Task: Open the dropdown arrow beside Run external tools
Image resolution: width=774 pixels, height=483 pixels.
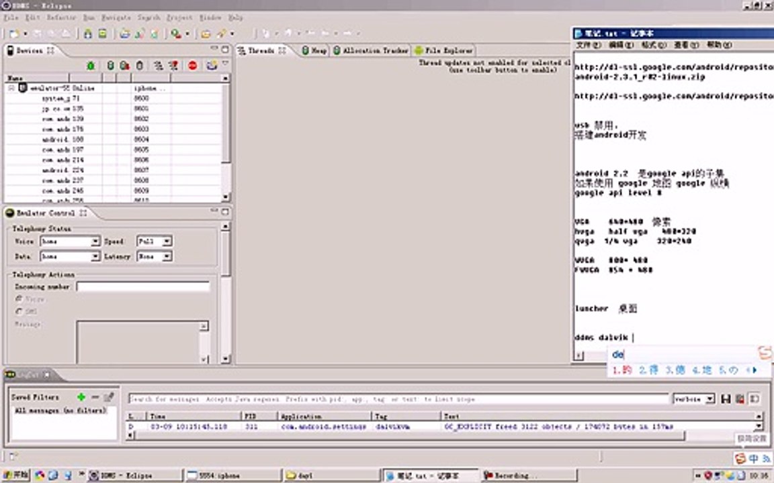Action: click(187, 34)
